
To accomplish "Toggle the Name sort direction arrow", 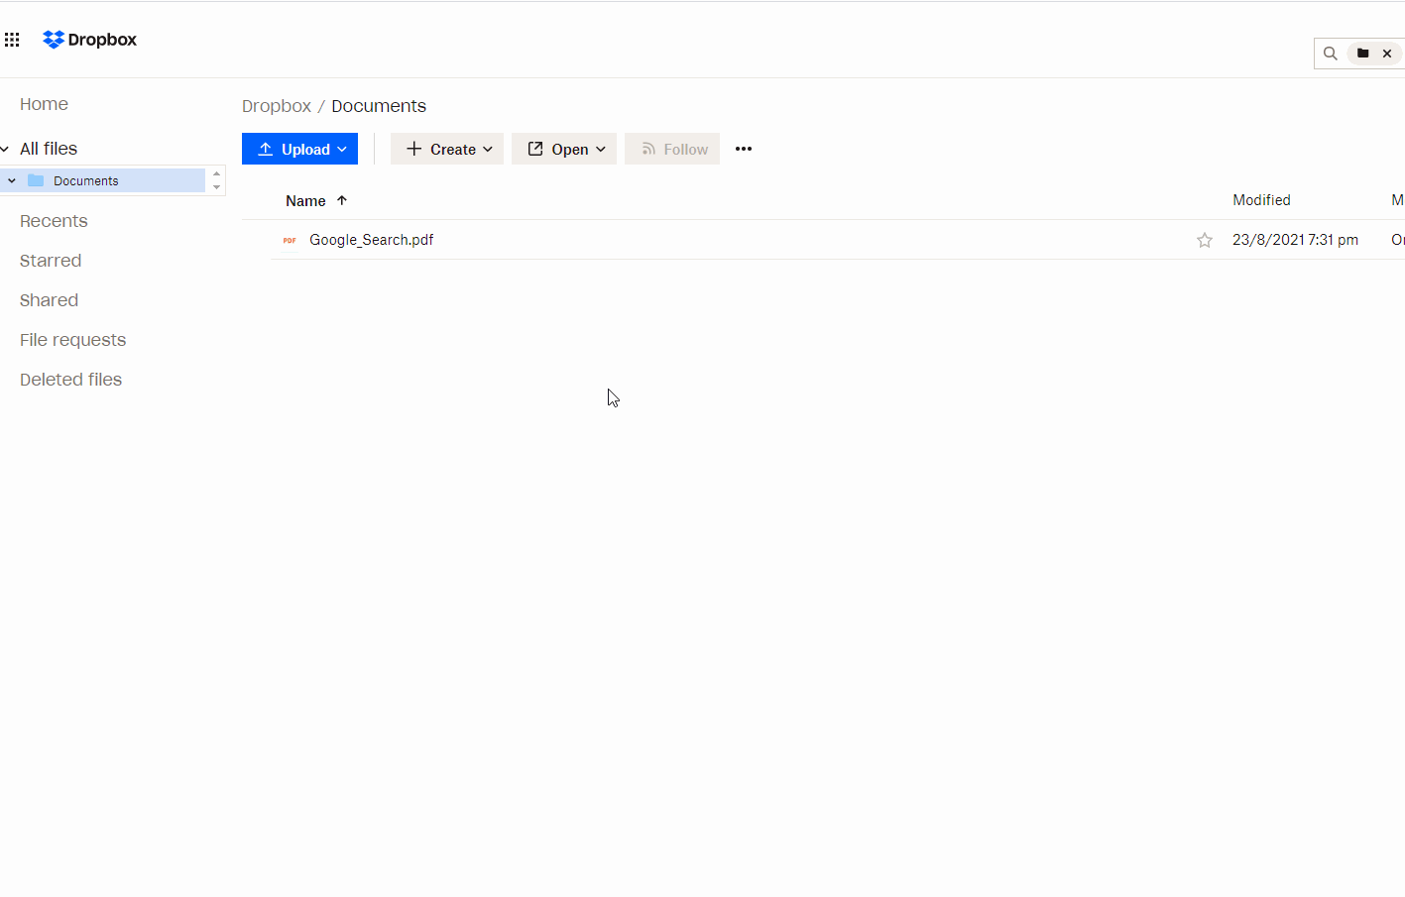I will 342,200.
